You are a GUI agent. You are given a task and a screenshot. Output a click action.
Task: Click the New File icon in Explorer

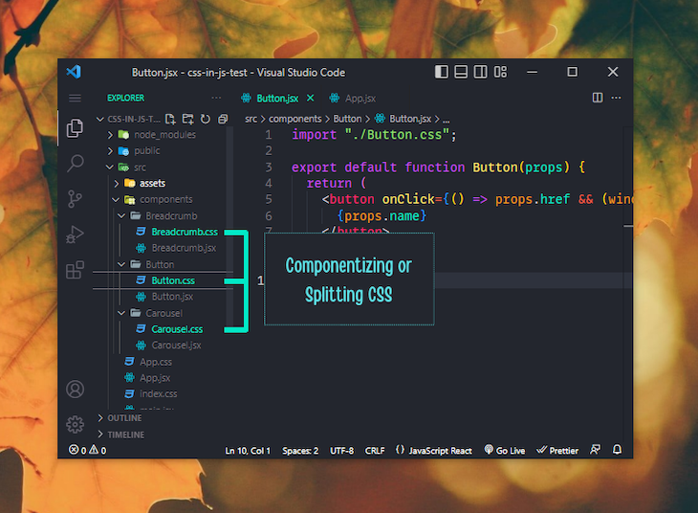click(170, 119)
